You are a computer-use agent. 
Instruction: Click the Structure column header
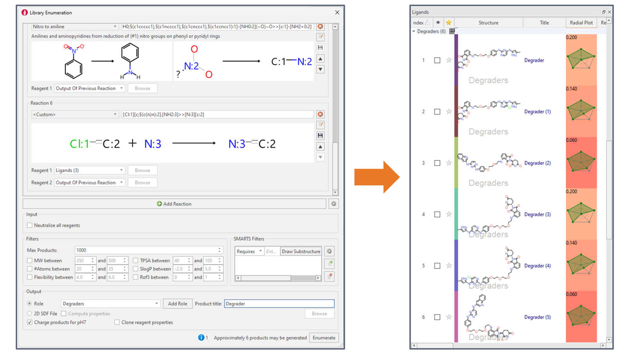(488, 23)
